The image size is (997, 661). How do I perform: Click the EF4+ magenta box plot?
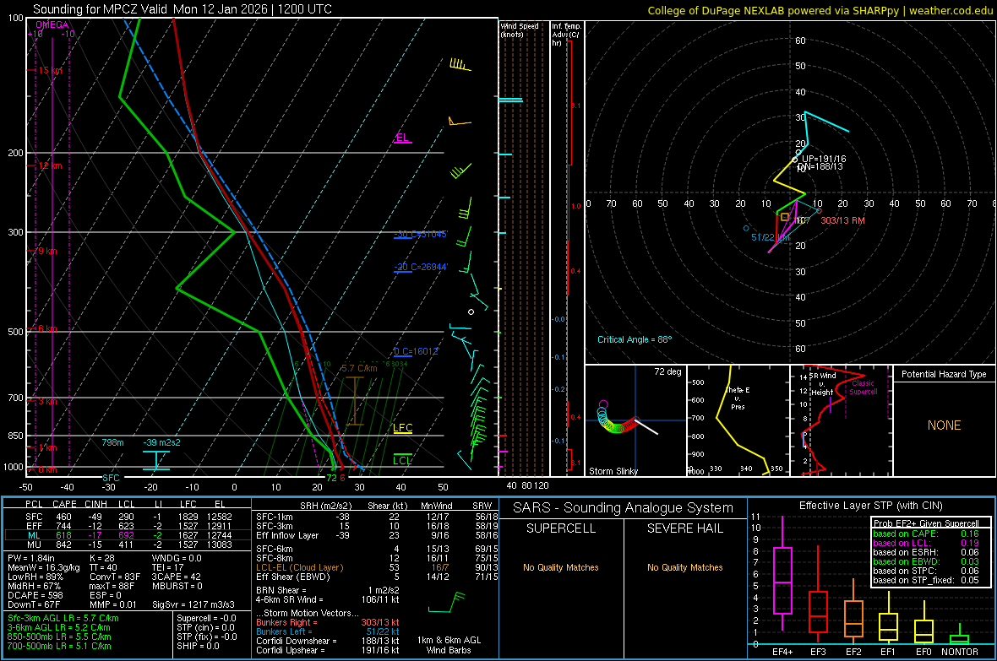782,575
